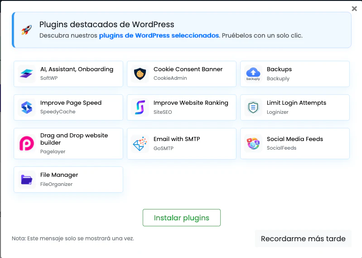
Task: Click Recordarme más tarde button
Action: tap(303, 239)
